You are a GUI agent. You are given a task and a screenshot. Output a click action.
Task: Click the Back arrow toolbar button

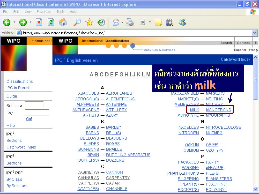point(7,22)
